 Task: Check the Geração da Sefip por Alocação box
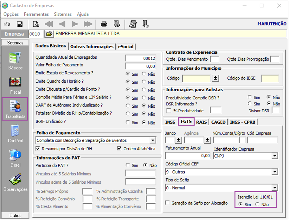pyautogui.click(x=167, y=203)
